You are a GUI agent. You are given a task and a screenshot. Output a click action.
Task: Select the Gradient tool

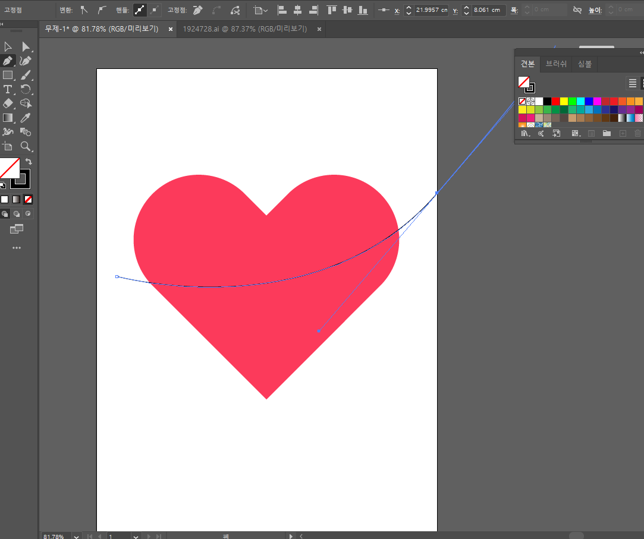[8, 118]
